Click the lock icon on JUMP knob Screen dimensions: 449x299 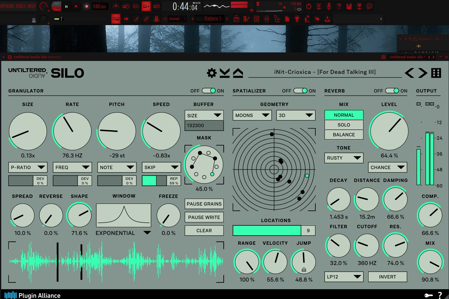click(304, 270)
